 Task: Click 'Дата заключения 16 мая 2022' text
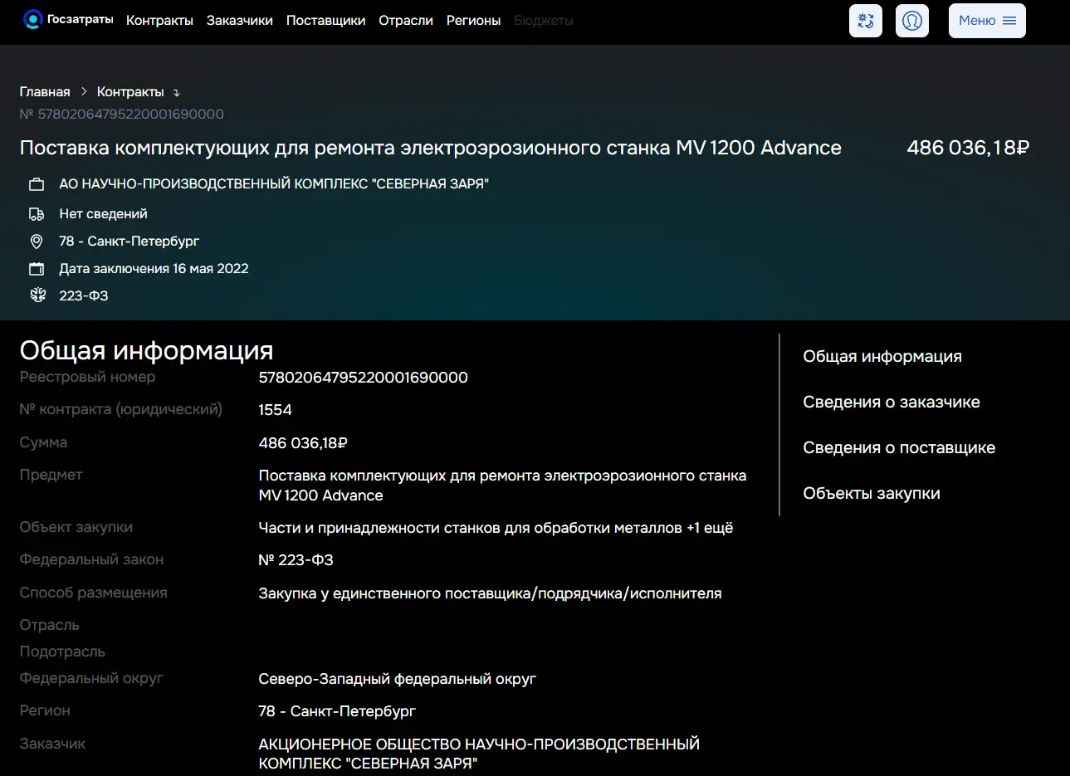[154, 269]
